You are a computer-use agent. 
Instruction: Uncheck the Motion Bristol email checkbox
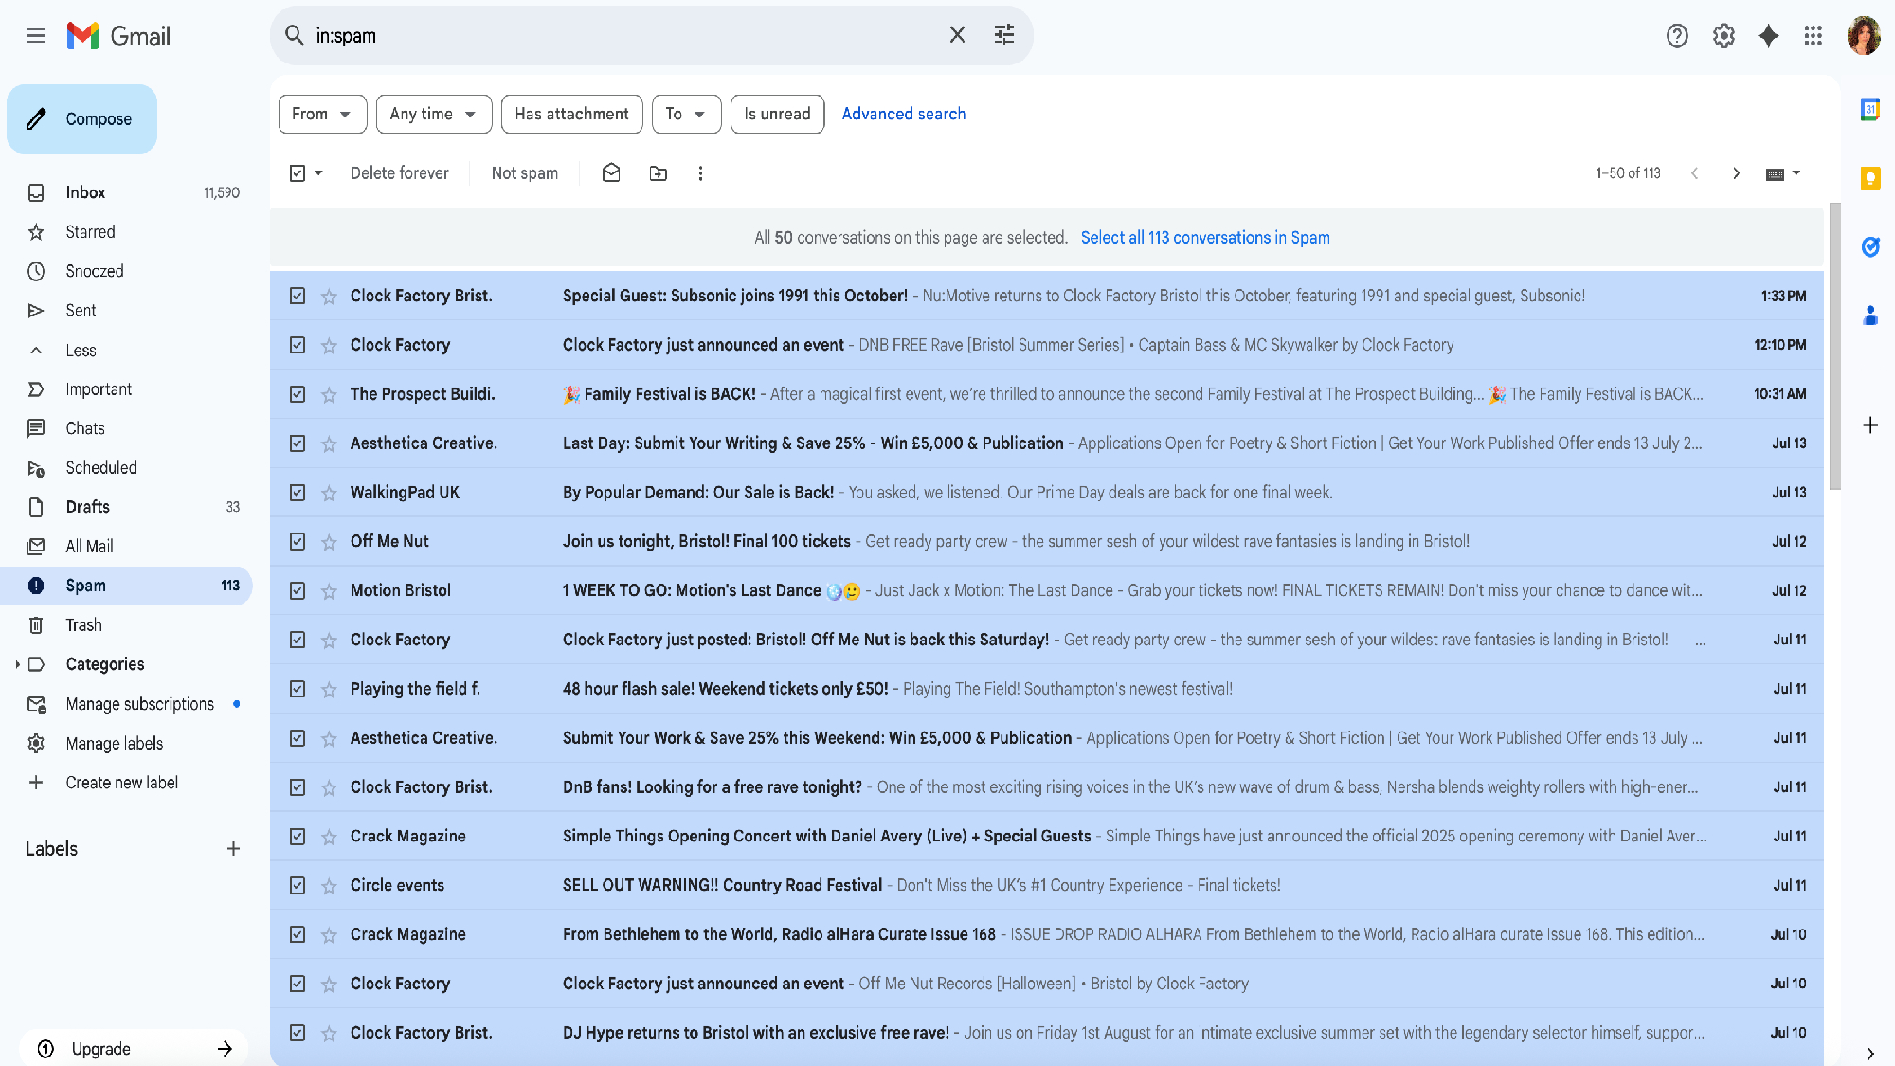point(298,590)
